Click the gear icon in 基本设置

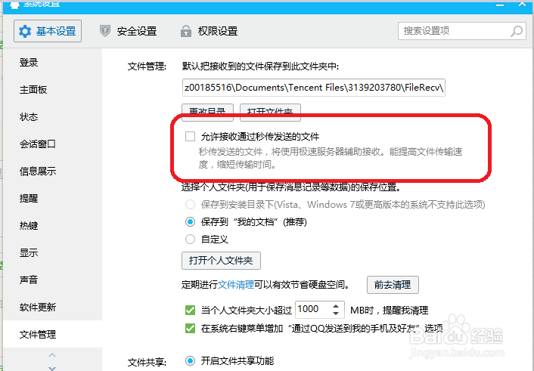click(x=25, y=31)
